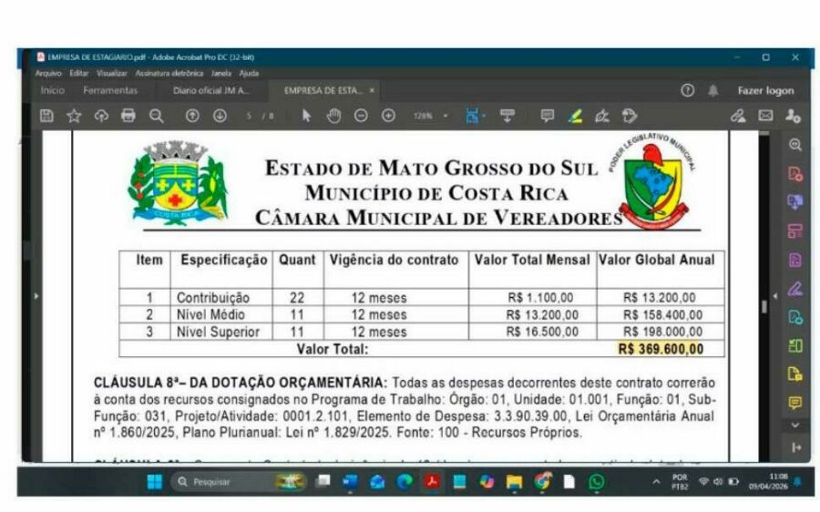Click the 128% zoom value field
The image size is (820, 512).
pyautogui.click(x=423, y=116)
